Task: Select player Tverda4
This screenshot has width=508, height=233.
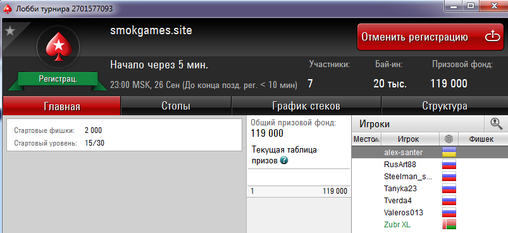Action: coord(430,201)
